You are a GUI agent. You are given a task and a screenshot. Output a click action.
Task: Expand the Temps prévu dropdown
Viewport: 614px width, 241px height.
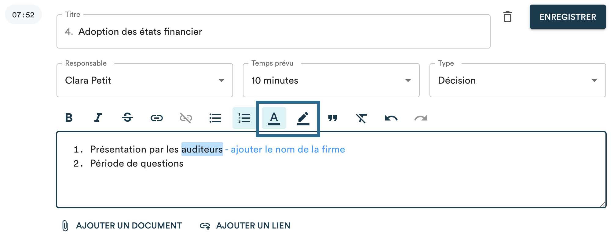click(x=331, y=80)
